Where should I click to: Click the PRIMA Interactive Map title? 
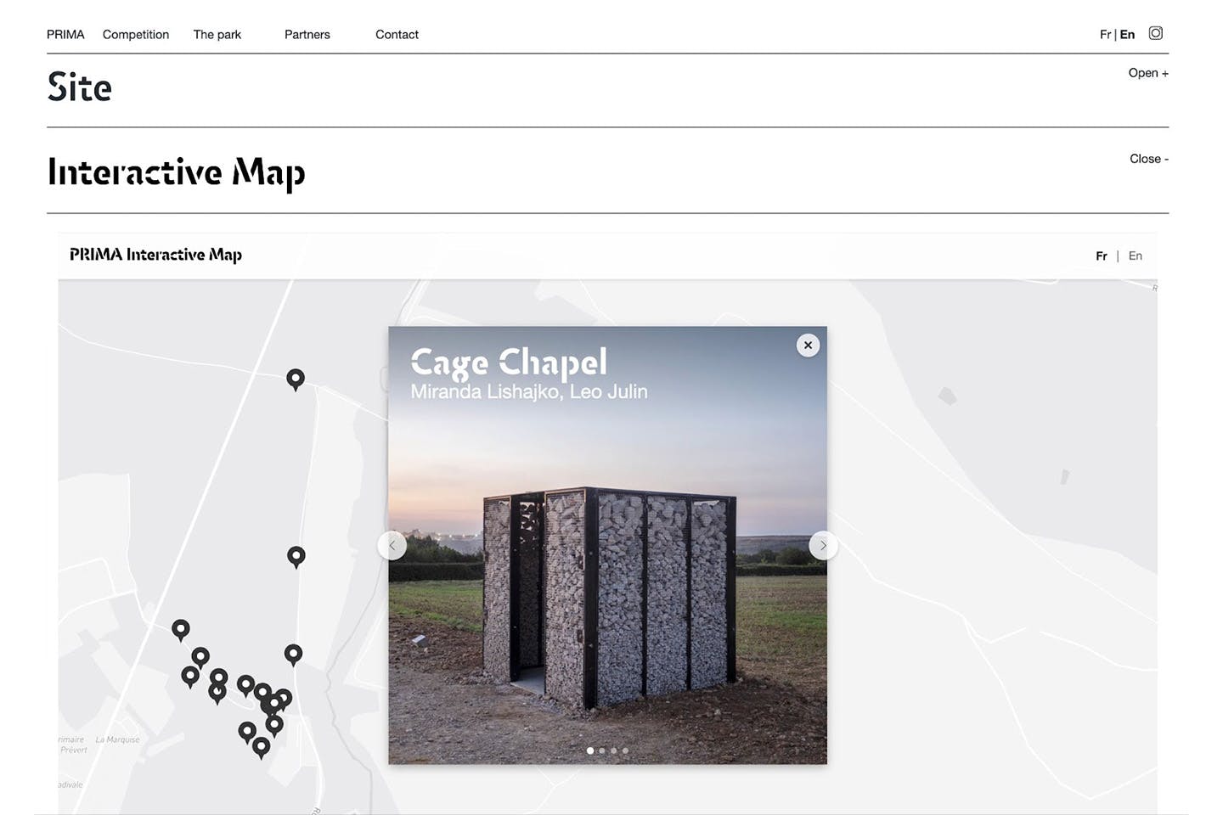(155, 254)
